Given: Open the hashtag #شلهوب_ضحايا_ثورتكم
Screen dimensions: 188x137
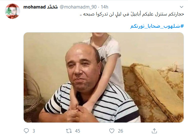Looking at the screenshot, I should click(x=157, y=26).
